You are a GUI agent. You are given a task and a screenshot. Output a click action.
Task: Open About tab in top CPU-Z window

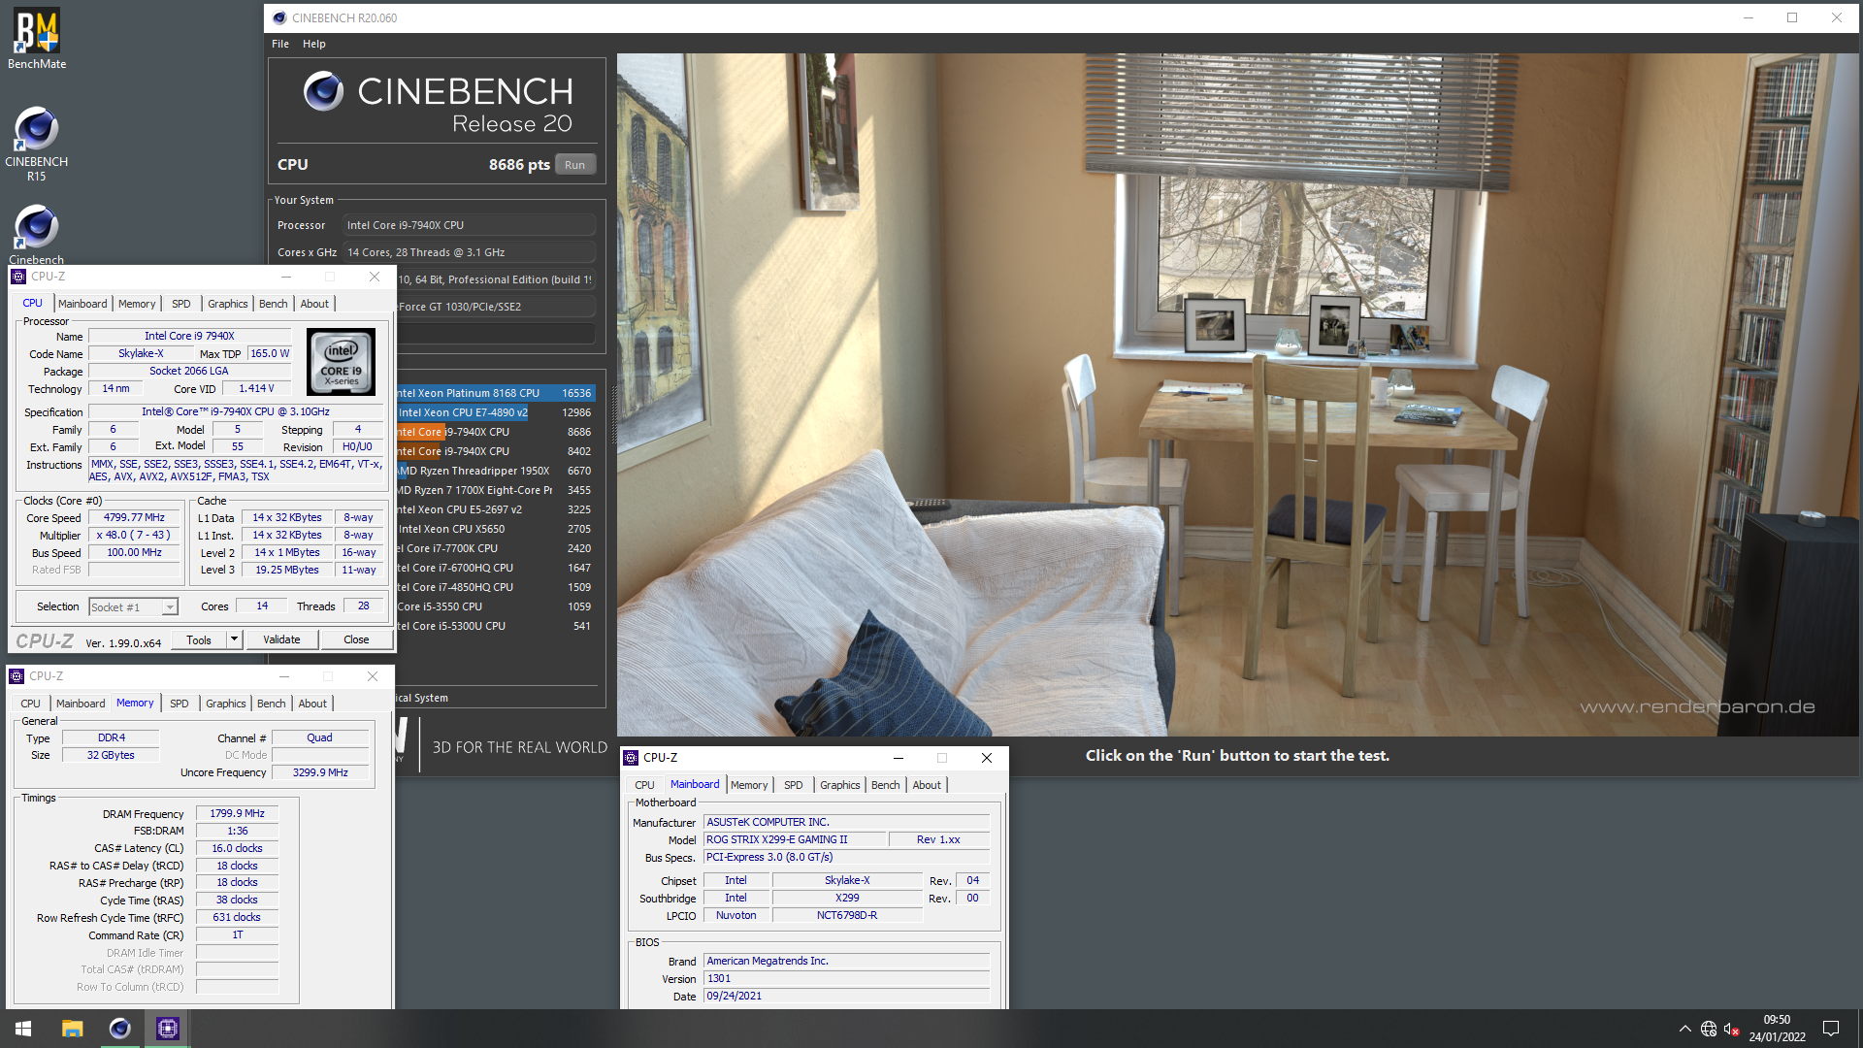pyautogui.click(x=314, y=304)
